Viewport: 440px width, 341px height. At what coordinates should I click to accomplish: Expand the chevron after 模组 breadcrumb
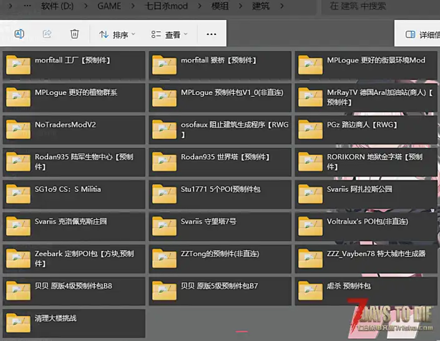tap(240, 6)
